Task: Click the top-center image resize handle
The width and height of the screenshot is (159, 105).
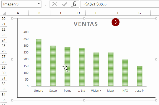Action: 84,18
